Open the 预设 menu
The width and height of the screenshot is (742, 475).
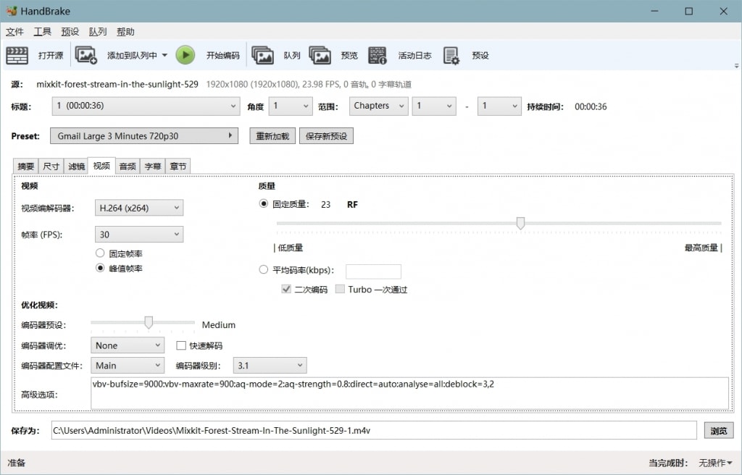coord(70,32)
